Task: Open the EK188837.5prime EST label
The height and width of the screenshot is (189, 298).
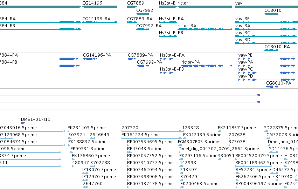Action: 87,142
